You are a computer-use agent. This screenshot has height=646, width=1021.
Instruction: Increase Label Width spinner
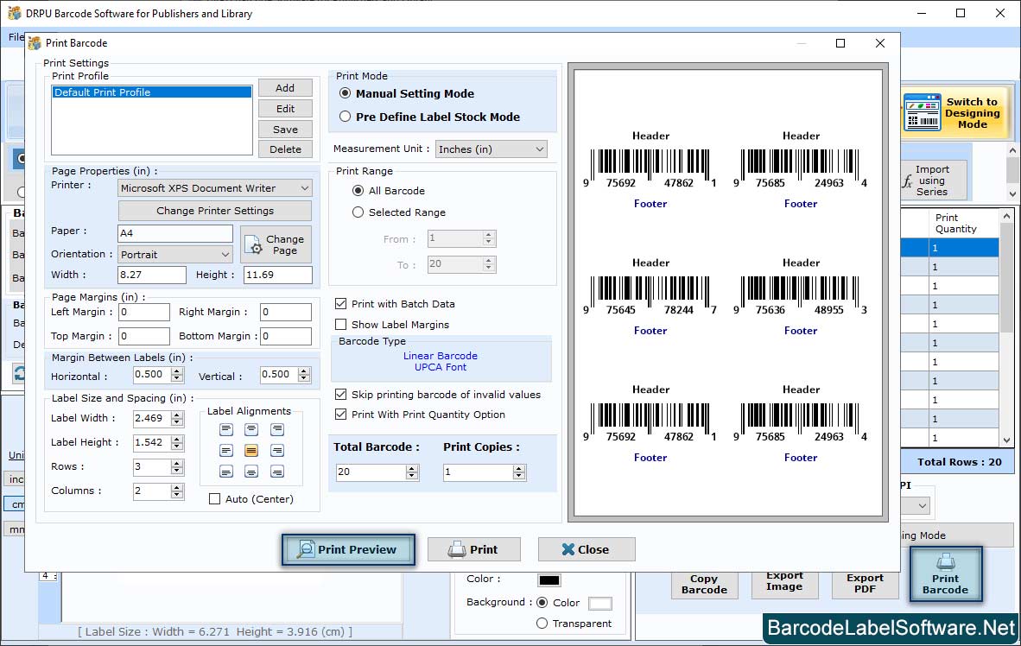(177, 415)
